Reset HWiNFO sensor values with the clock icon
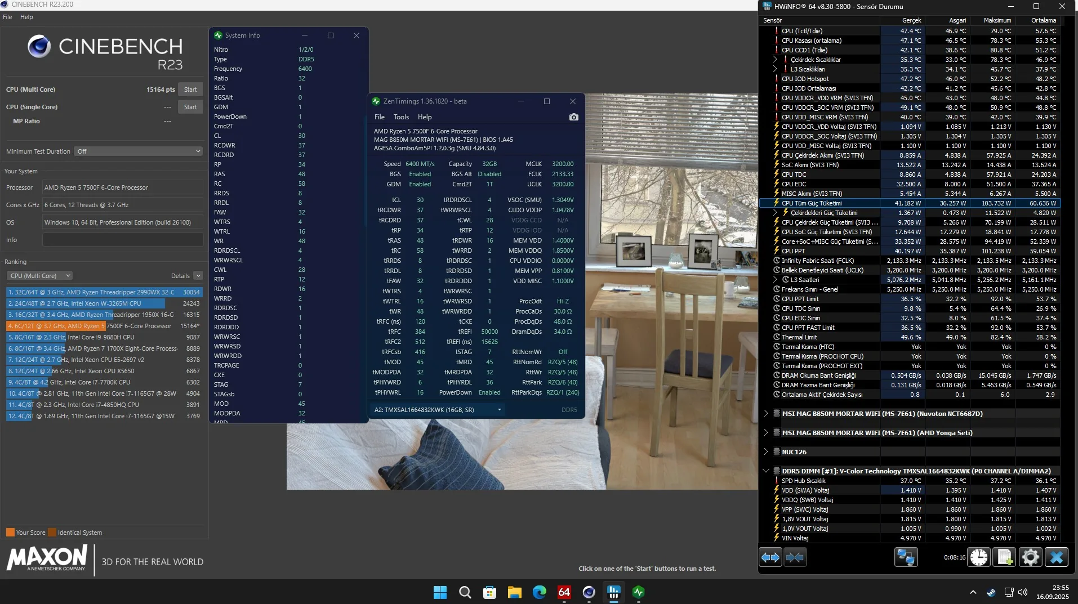Viewport: 1078px width, 604px height. [x=979, y=557]
